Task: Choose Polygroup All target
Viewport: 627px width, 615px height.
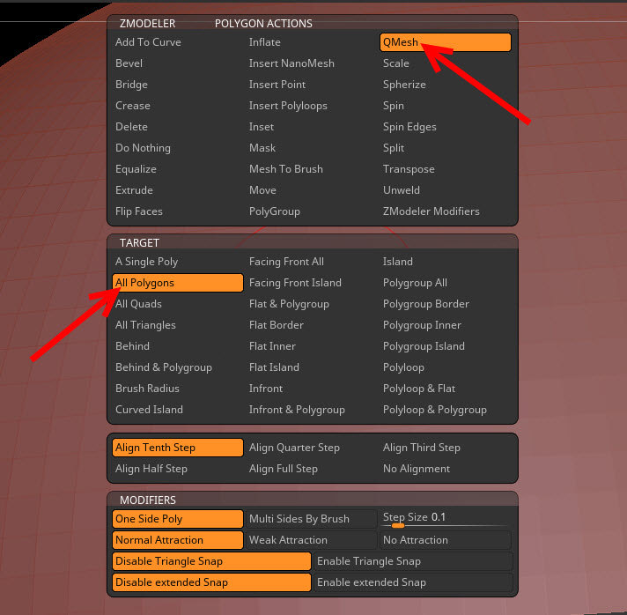Action: pos(415,283)
